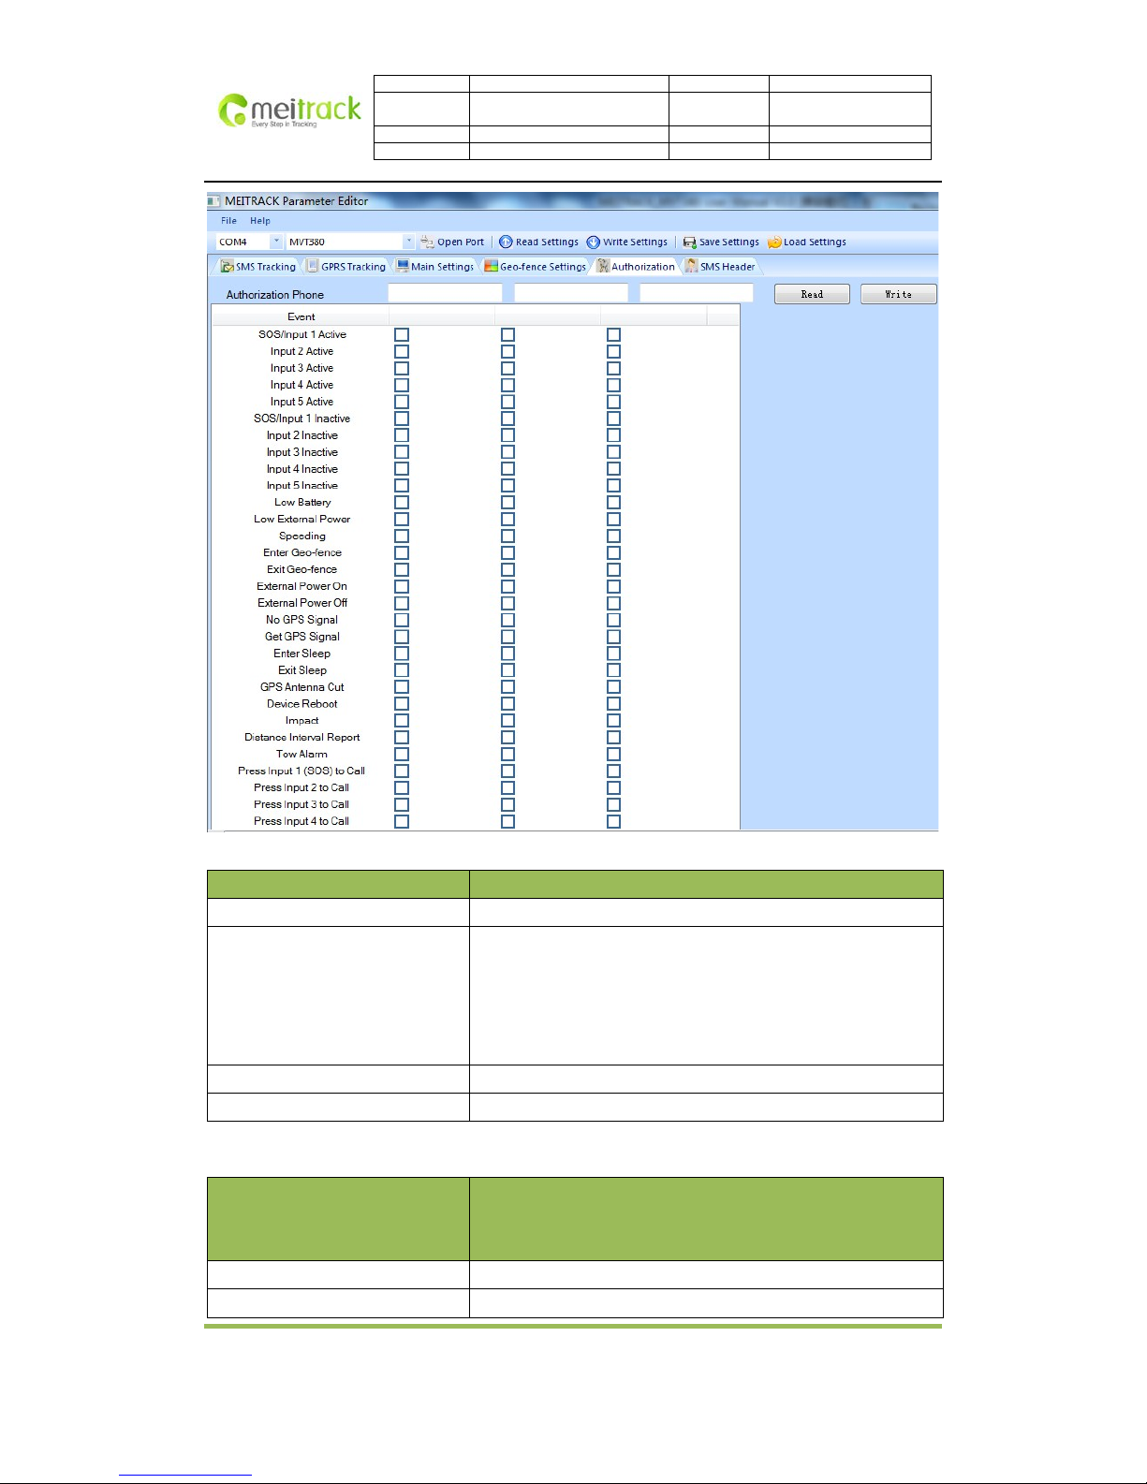This screenshot has height=1484, width=1147.
Task: Check first box for Exit Sleep
Action: [402, 669]
